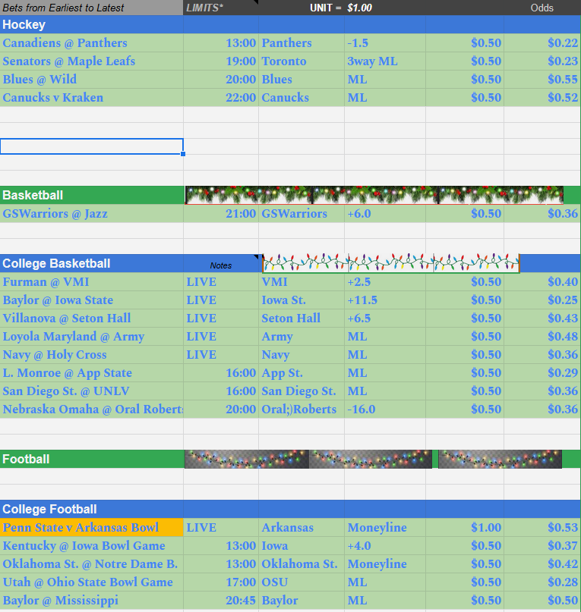The width and height of the screenshot is (581, 612).
Task: Select the 'Villanova @ Seton Hall' cell
Action: (x=91, y=318)
